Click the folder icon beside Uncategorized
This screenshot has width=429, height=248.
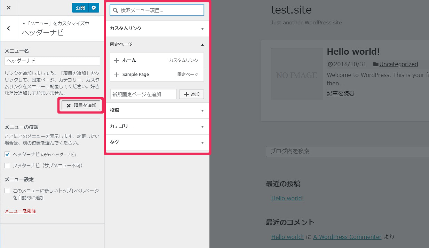click(x=376, y=64)
